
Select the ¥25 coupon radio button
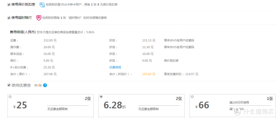[10, 97]
